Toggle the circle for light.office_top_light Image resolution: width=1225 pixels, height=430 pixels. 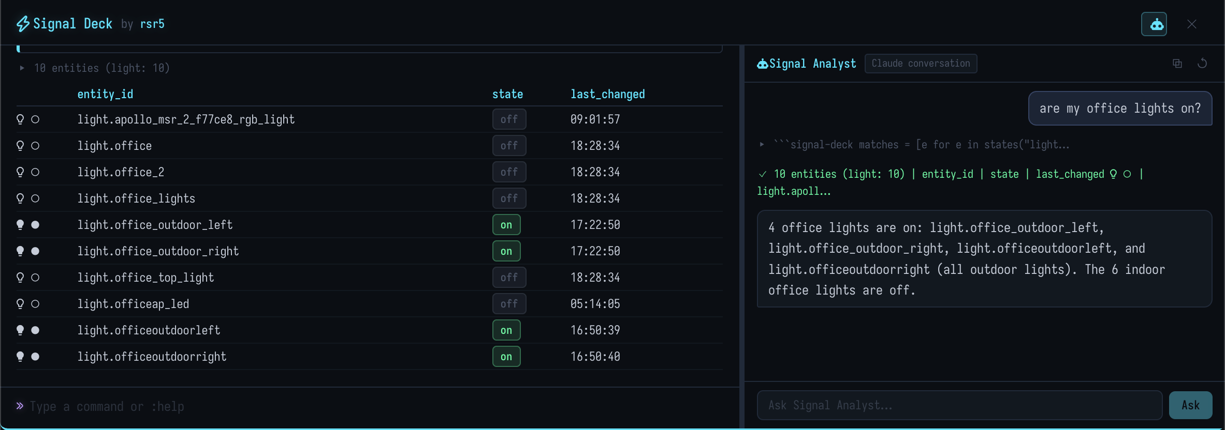[x=35, y=278]
